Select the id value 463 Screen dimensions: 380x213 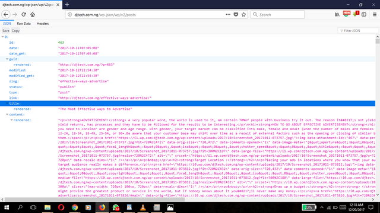[61, 43]
